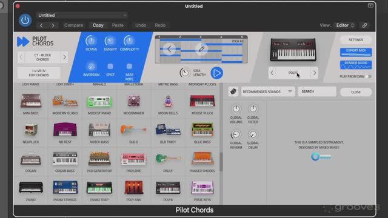
Task: Select the Pad Generator instrument
Action: coord(99,162)
